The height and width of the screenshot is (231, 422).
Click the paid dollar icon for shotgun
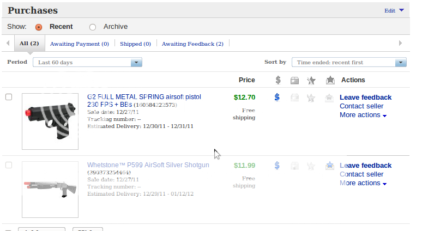pyautogui.click(x=277, y=166)
